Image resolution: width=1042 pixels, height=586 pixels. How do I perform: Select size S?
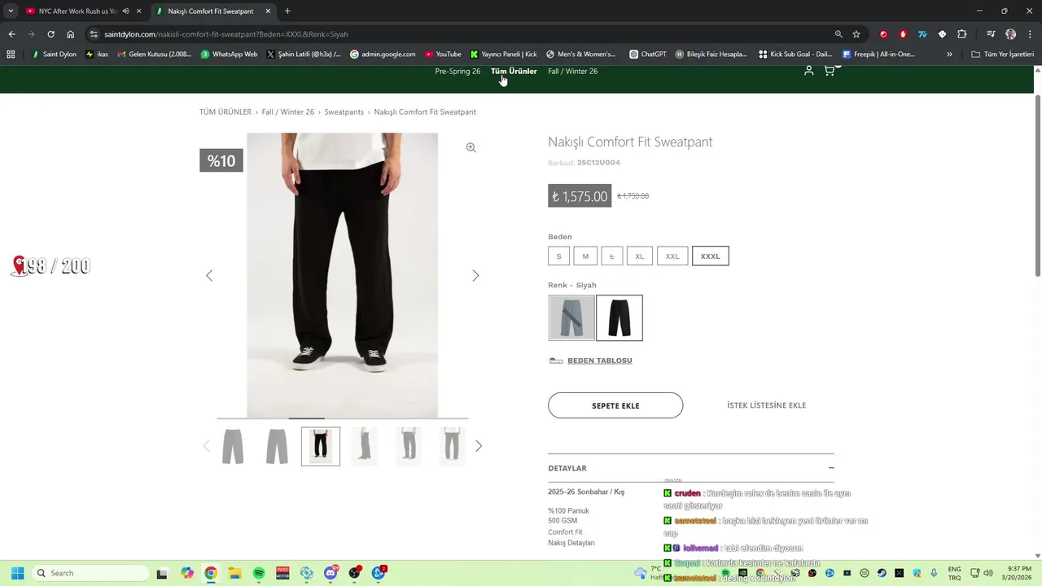[x=558, y=256]
